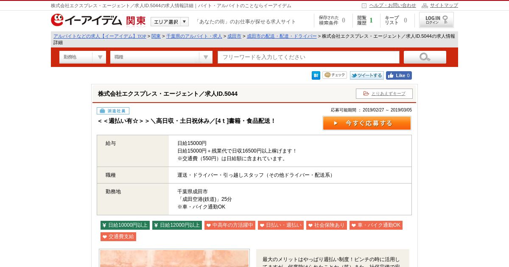Image resolution: width=509 pixels, height=267 pixels.
Task: Click the e-aidem 関東 site logo
Action: [98, 20]
